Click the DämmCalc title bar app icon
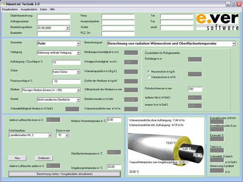 click(x=3, y=4)
